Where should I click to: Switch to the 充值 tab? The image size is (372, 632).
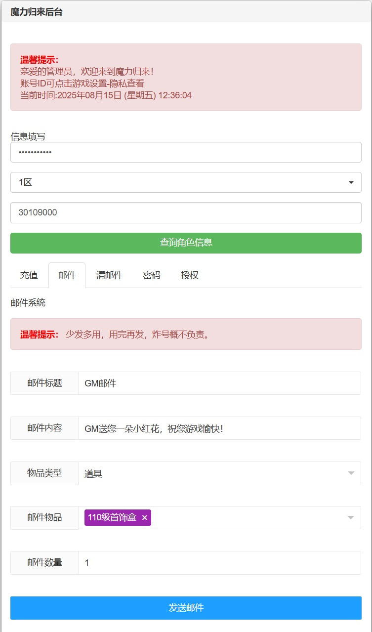pos(29,275)
